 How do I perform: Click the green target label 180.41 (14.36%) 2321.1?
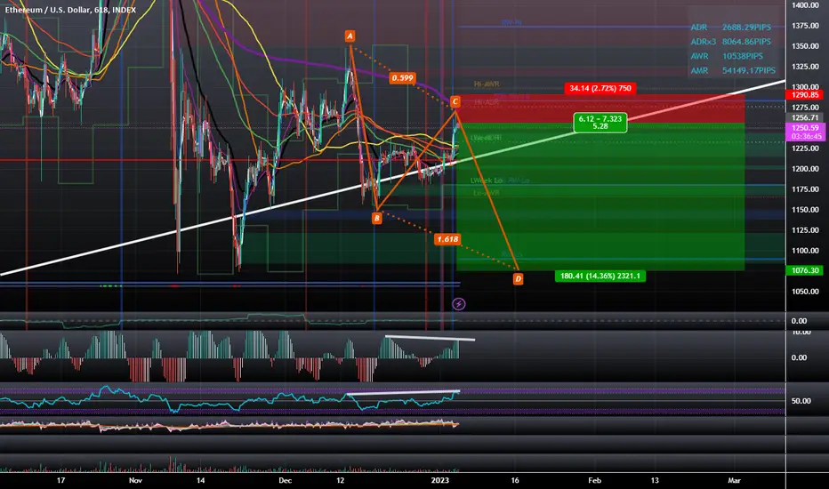[600, 276]
